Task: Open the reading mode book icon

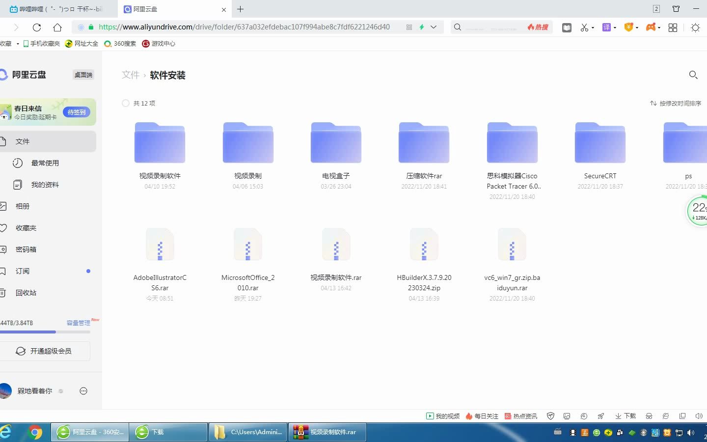Action: click(567, 28)
